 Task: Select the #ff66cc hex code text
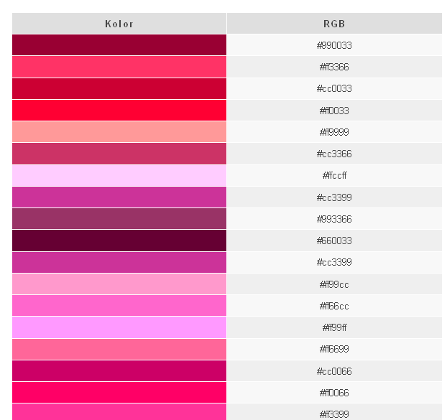tap(334, 306)
